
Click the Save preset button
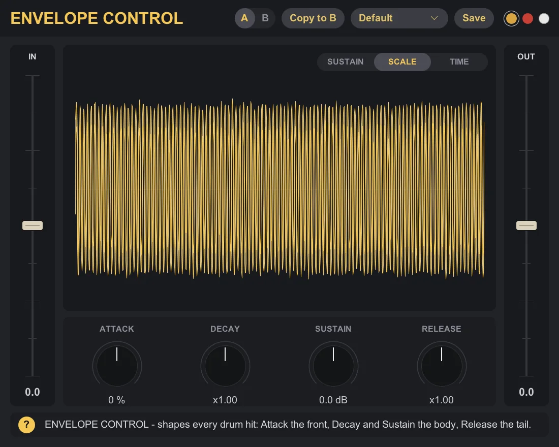[x=474, y=18]
